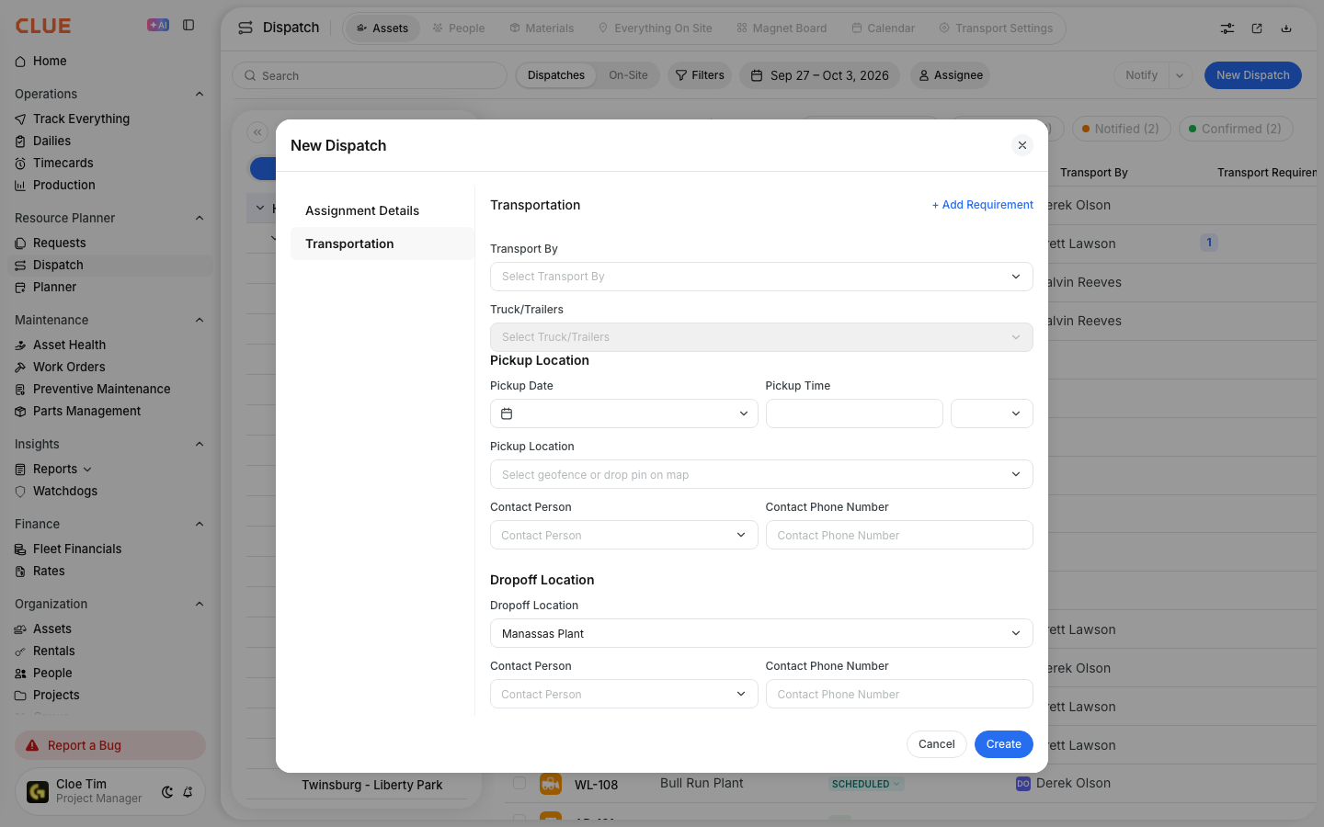Screen dimensions: 1324x827
Task: Click the Pickup Date calendar icon
Action: pyautogui.click(x=507, y=413)
